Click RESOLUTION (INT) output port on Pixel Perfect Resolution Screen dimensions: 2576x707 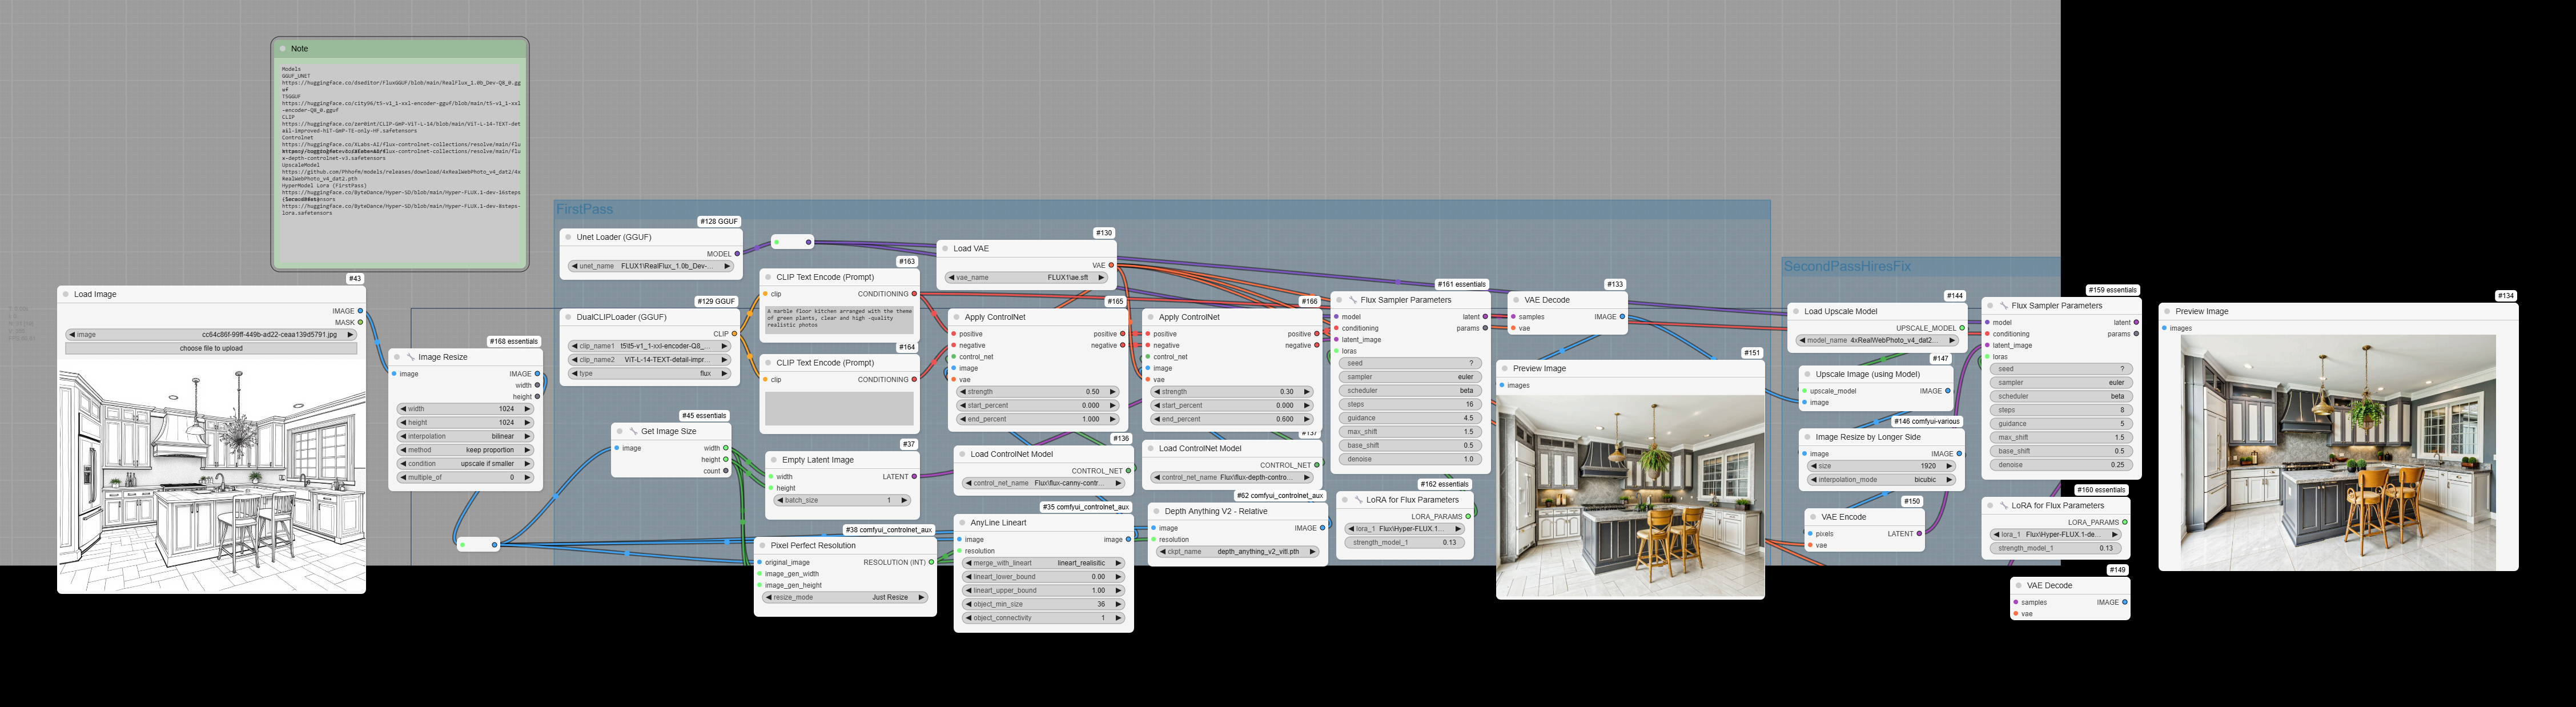coord(931,562)
